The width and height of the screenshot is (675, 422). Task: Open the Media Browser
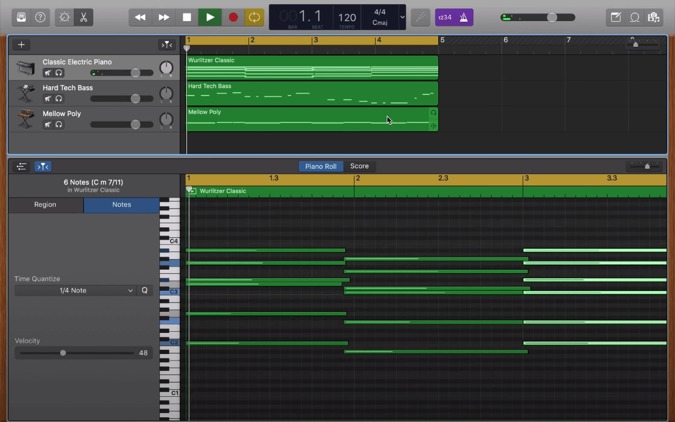[653, 17]
